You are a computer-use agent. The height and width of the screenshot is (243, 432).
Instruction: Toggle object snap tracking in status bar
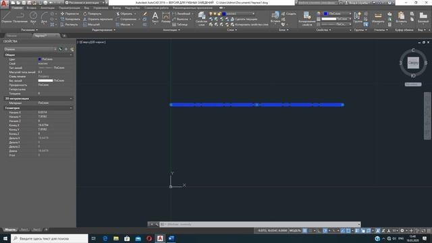click(342, 231)
